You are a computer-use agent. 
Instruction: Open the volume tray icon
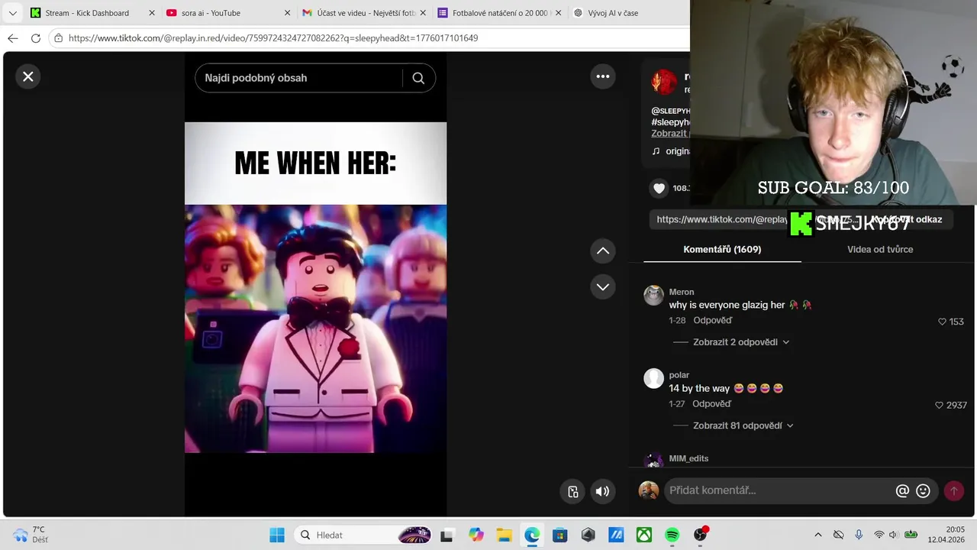893,535
